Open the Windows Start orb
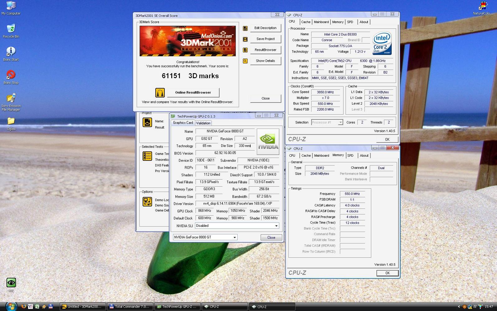 [11, 307]
